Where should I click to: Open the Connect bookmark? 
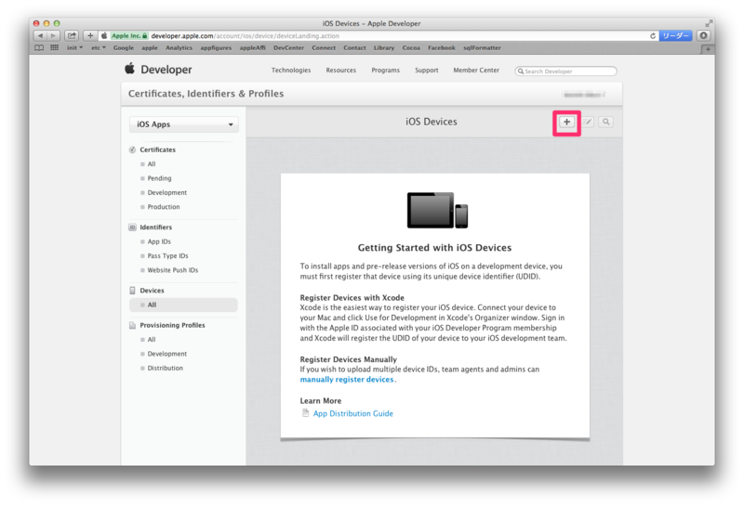[x=324, y=48]
